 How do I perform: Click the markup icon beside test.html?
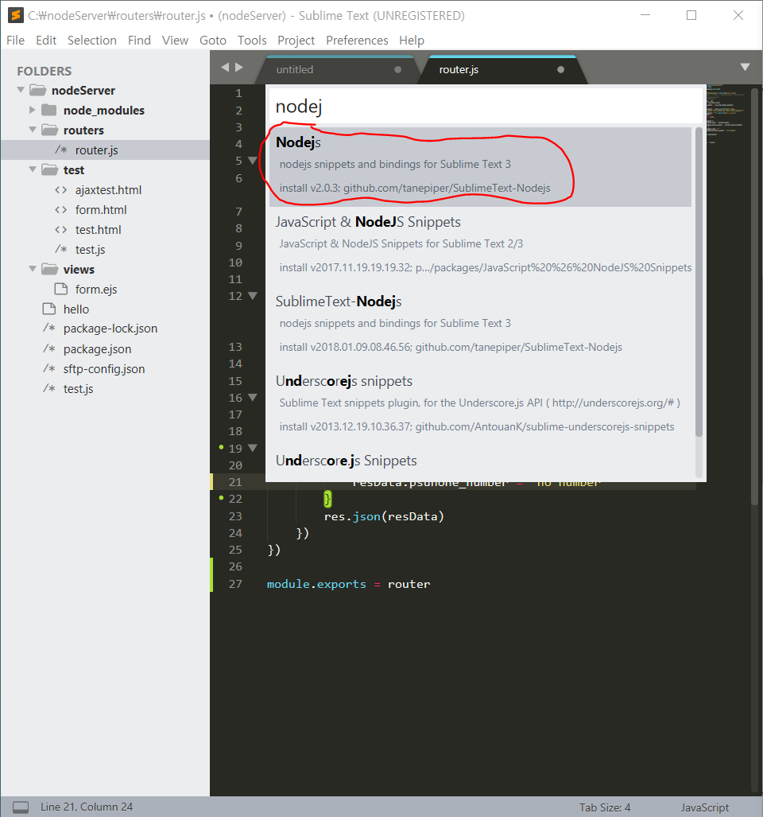(x=61, y=229)
